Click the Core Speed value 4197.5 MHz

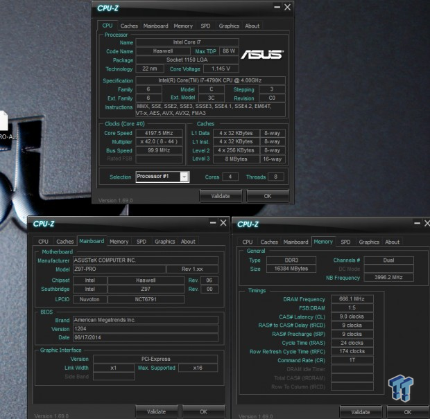pos(159,133)
